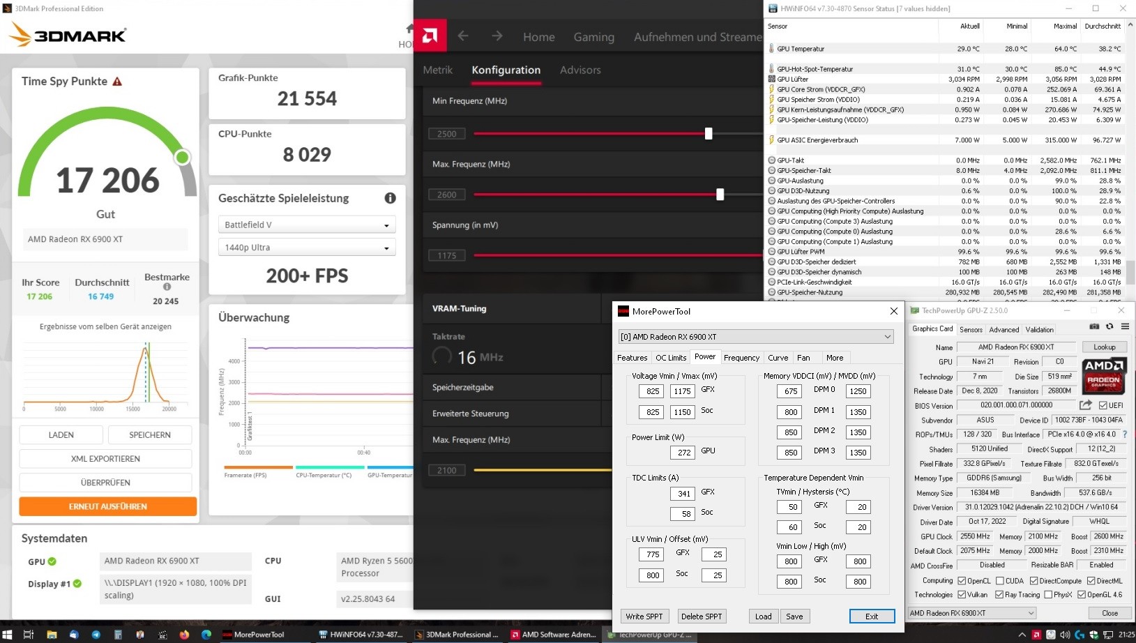Open the 1440p Ultra preset dropdown
Viewport: 1136px width, 643px height.
point(307,248)
